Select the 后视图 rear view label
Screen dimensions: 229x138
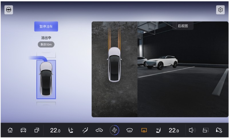[183, 26]
